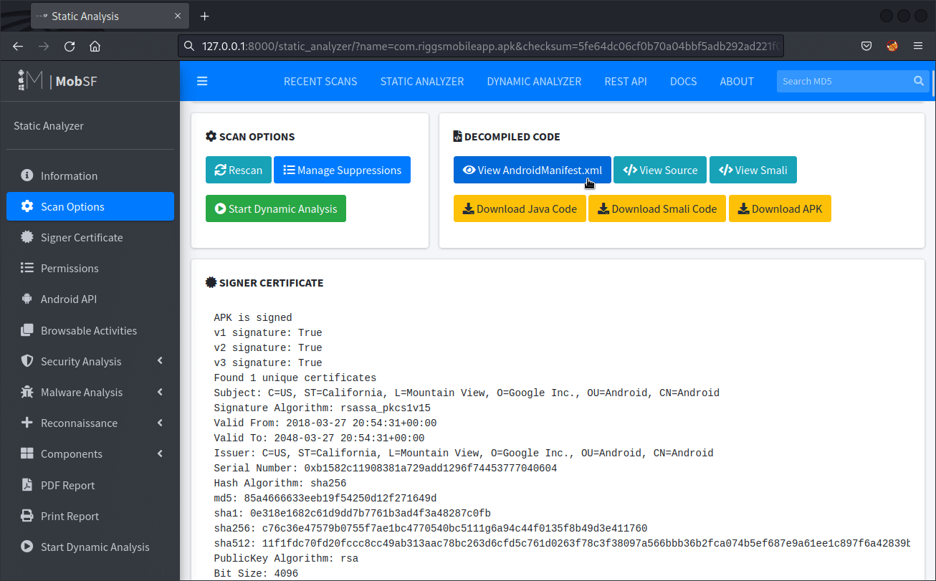Click the Security Analysis shield icon
936x581 pixels.
point(27,361)
